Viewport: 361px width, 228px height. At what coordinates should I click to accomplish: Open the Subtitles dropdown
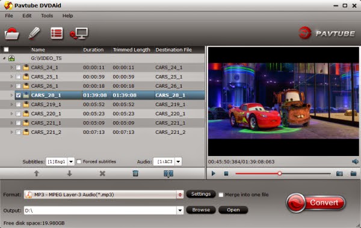(71, 161)
